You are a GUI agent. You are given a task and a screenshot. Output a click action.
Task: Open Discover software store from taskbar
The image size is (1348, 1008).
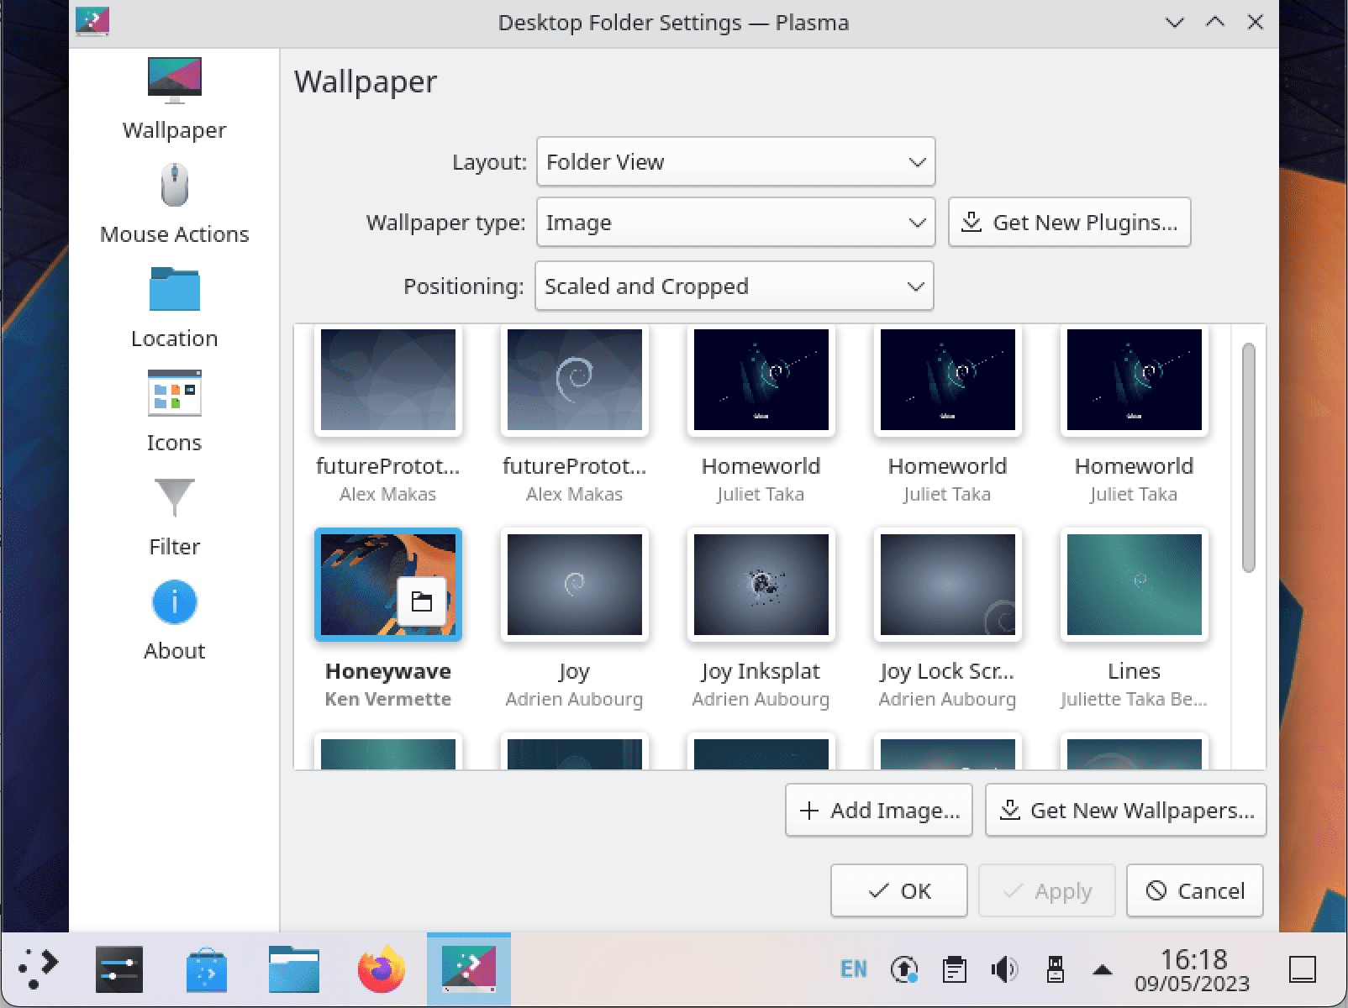click(206, 969)
